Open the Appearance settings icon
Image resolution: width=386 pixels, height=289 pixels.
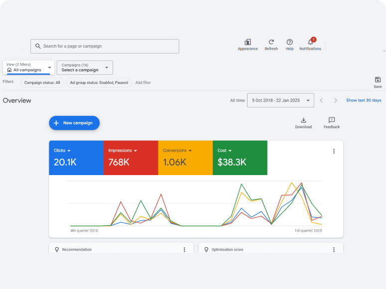(x=248, y=43)
